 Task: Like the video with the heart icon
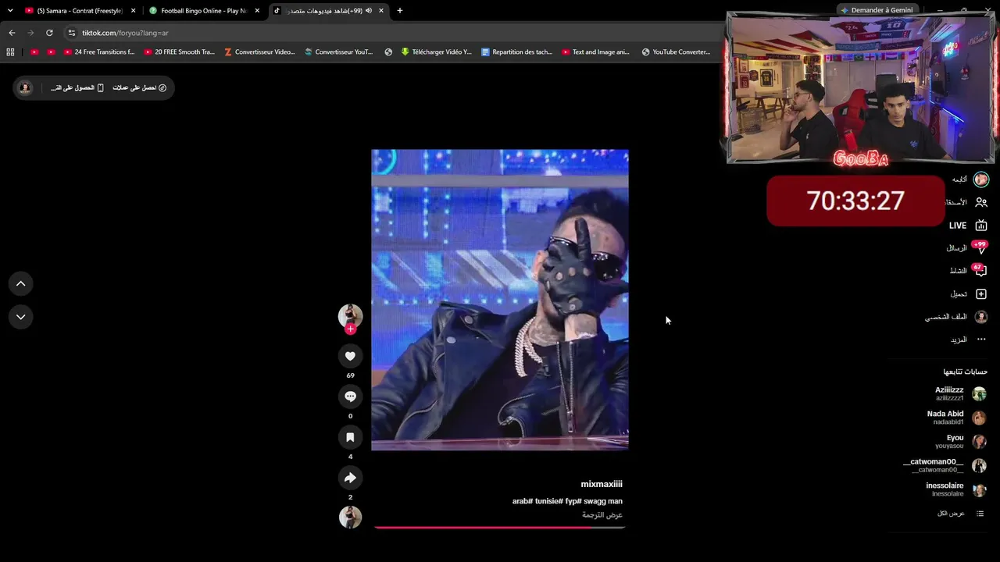click(x=350, y=356)
